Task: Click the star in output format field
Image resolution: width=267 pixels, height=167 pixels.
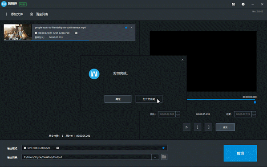Action: [163, 148]
